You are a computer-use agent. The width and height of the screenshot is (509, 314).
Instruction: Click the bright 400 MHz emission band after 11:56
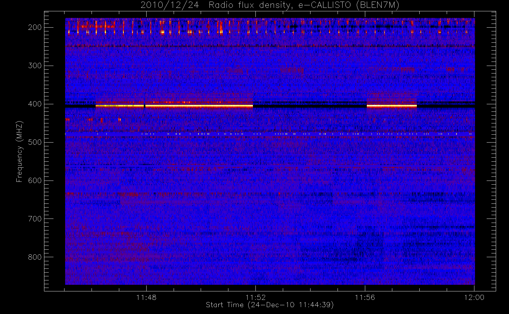click(392, 106)
